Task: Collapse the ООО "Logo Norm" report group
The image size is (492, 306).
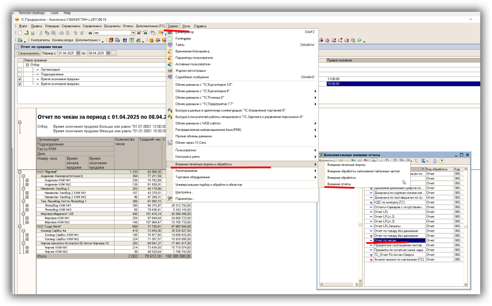Action: pyautogui.click(x=20, y=226)
